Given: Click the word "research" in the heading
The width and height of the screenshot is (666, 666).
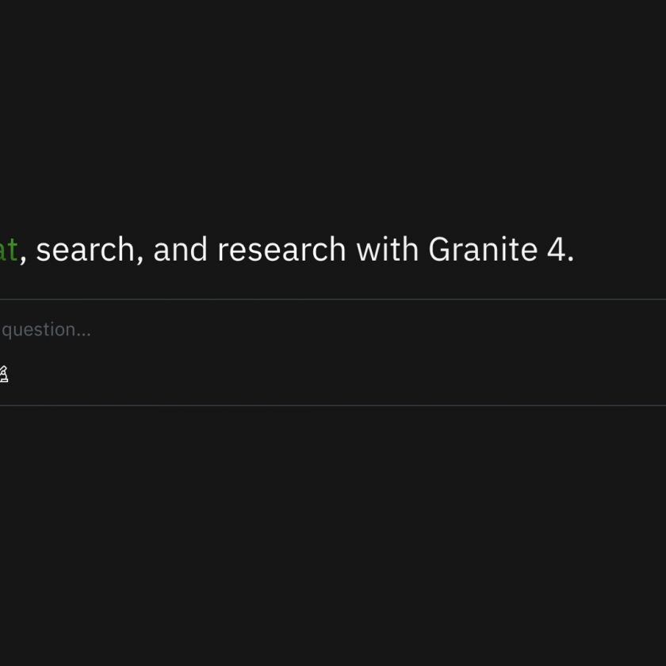Looking at the screenshot, I should click(x=281, y=251).
